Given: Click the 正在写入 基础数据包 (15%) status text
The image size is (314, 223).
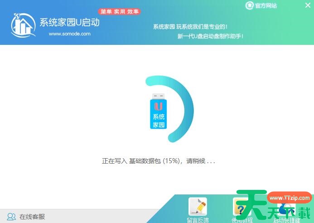Looking at the screenshot, I should [x=159, y=161].
